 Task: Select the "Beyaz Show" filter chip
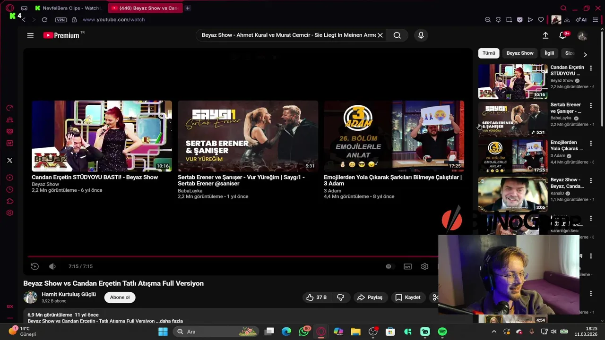pyautogui.click(x=520, y=53)
